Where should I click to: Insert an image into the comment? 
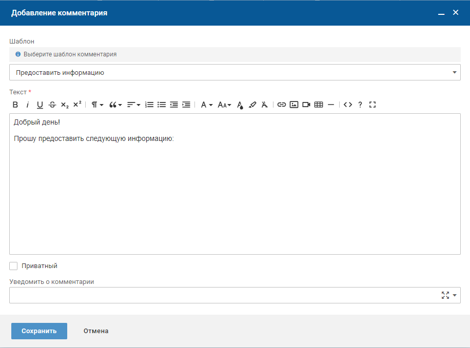point(294,105)
